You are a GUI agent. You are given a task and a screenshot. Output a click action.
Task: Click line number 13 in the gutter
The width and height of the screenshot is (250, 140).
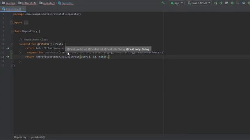coord(3,57)
